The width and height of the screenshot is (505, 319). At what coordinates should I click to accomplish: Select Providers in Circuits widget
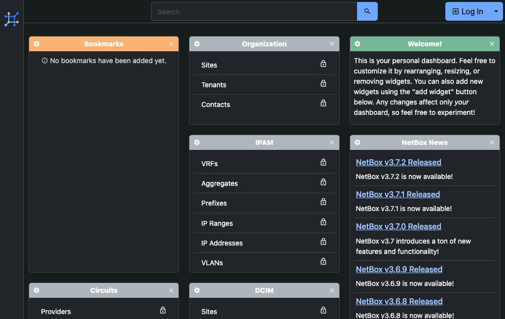coord(56,312)
